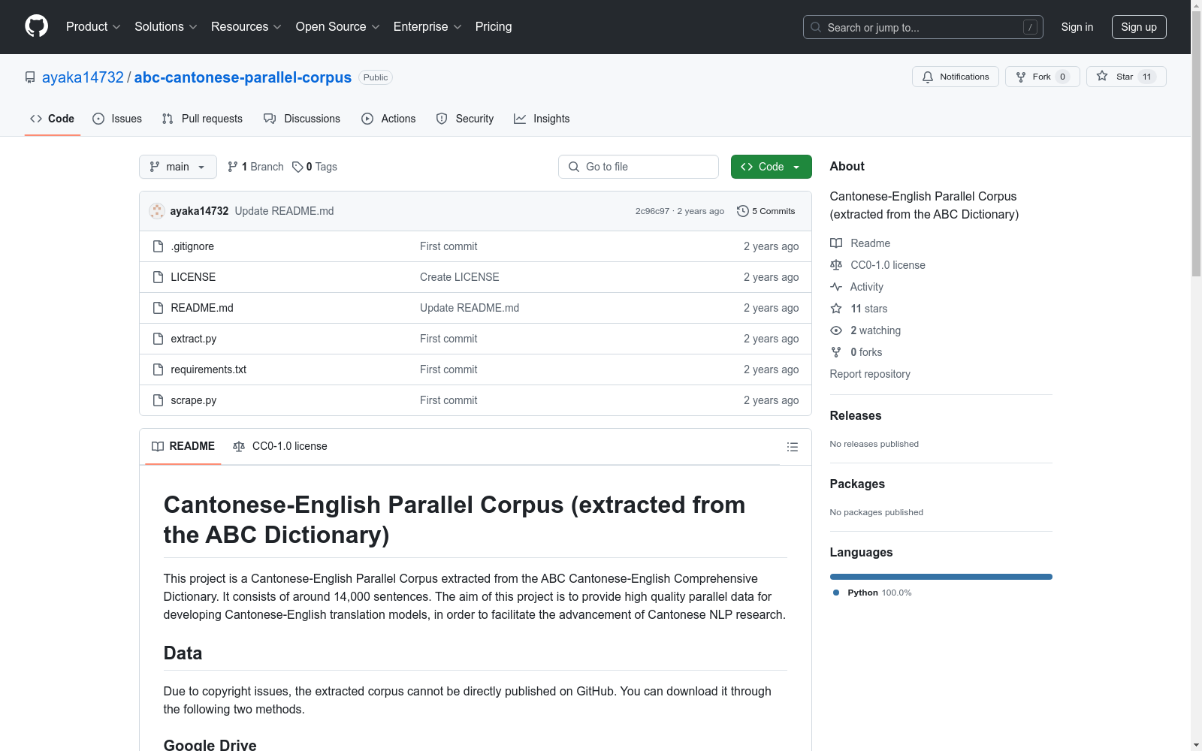
Task: Click the ayaka14732 avatar in commit row
Action: point(157,211)
